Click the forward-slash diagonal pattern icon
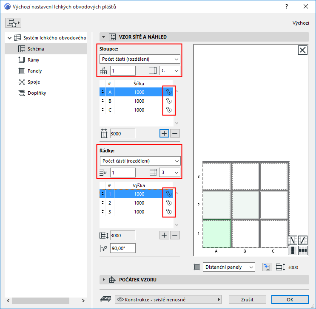Image resolution: width=316 pixels, height=309 pixels. 303,240
